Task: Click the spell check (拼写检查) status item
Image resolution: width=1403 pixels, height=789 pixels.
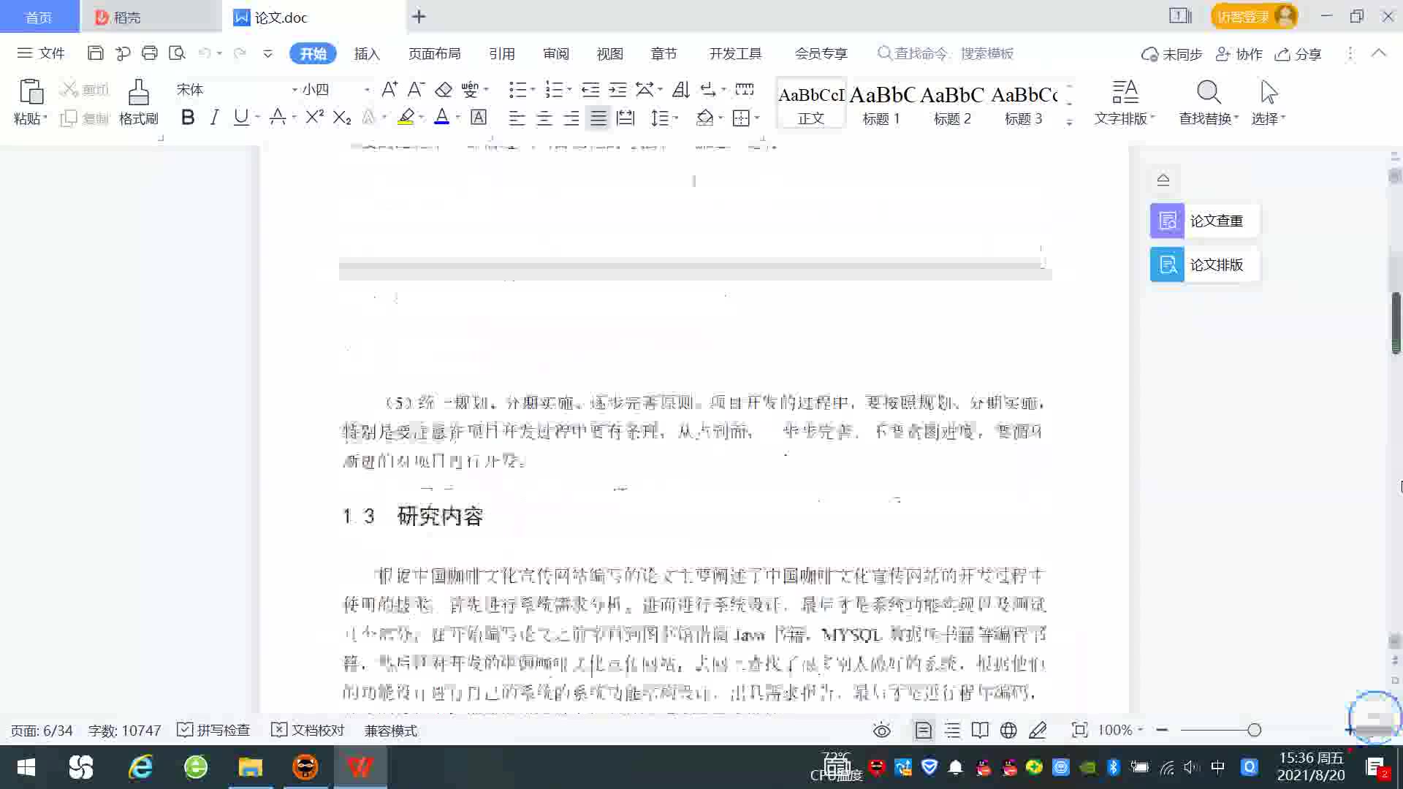Action: click(x=214, y=731)
